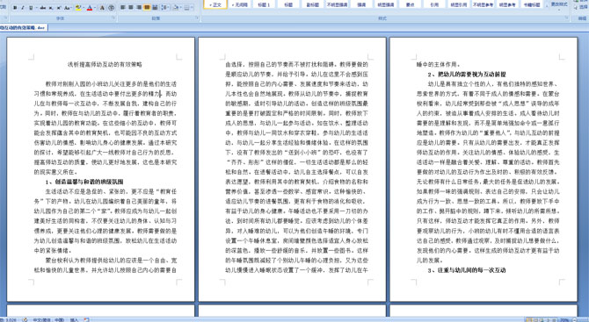
Task: Toggle Italic formatting in the font group
Action: (23, 8)
